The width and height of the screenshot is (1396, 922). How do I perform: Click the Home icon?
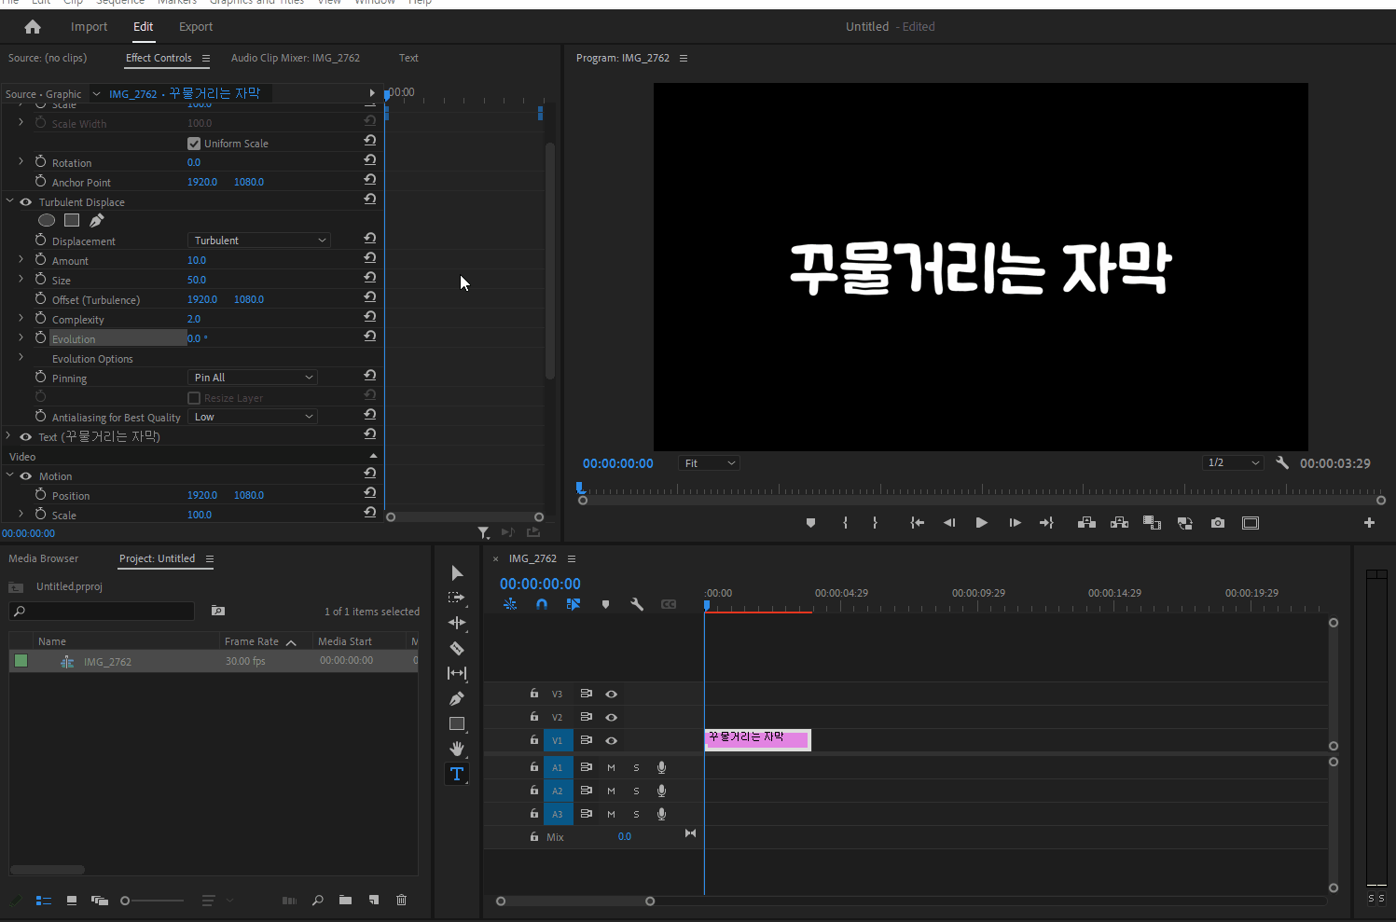(x=33, y=27)
